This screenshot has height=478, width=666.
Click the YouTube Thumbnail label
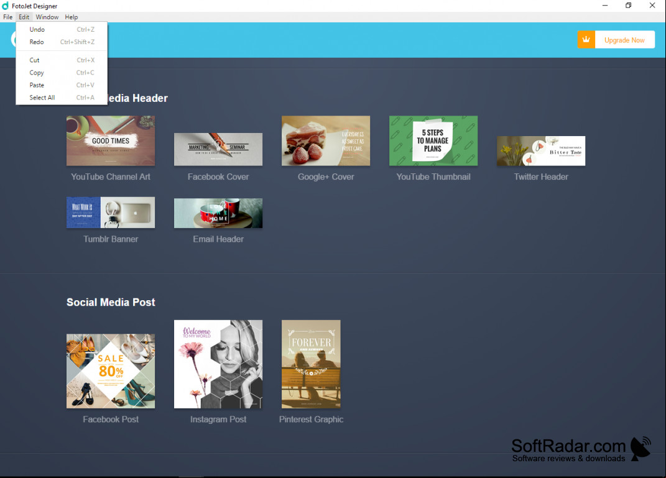pyautogui.click(x=433, y=177)
